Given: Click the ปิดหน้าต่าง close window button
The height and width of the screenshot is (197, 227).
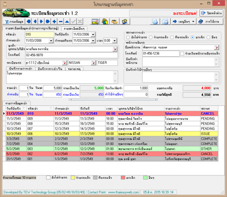Looking at the screenshot, I should (x=211, y=13).
